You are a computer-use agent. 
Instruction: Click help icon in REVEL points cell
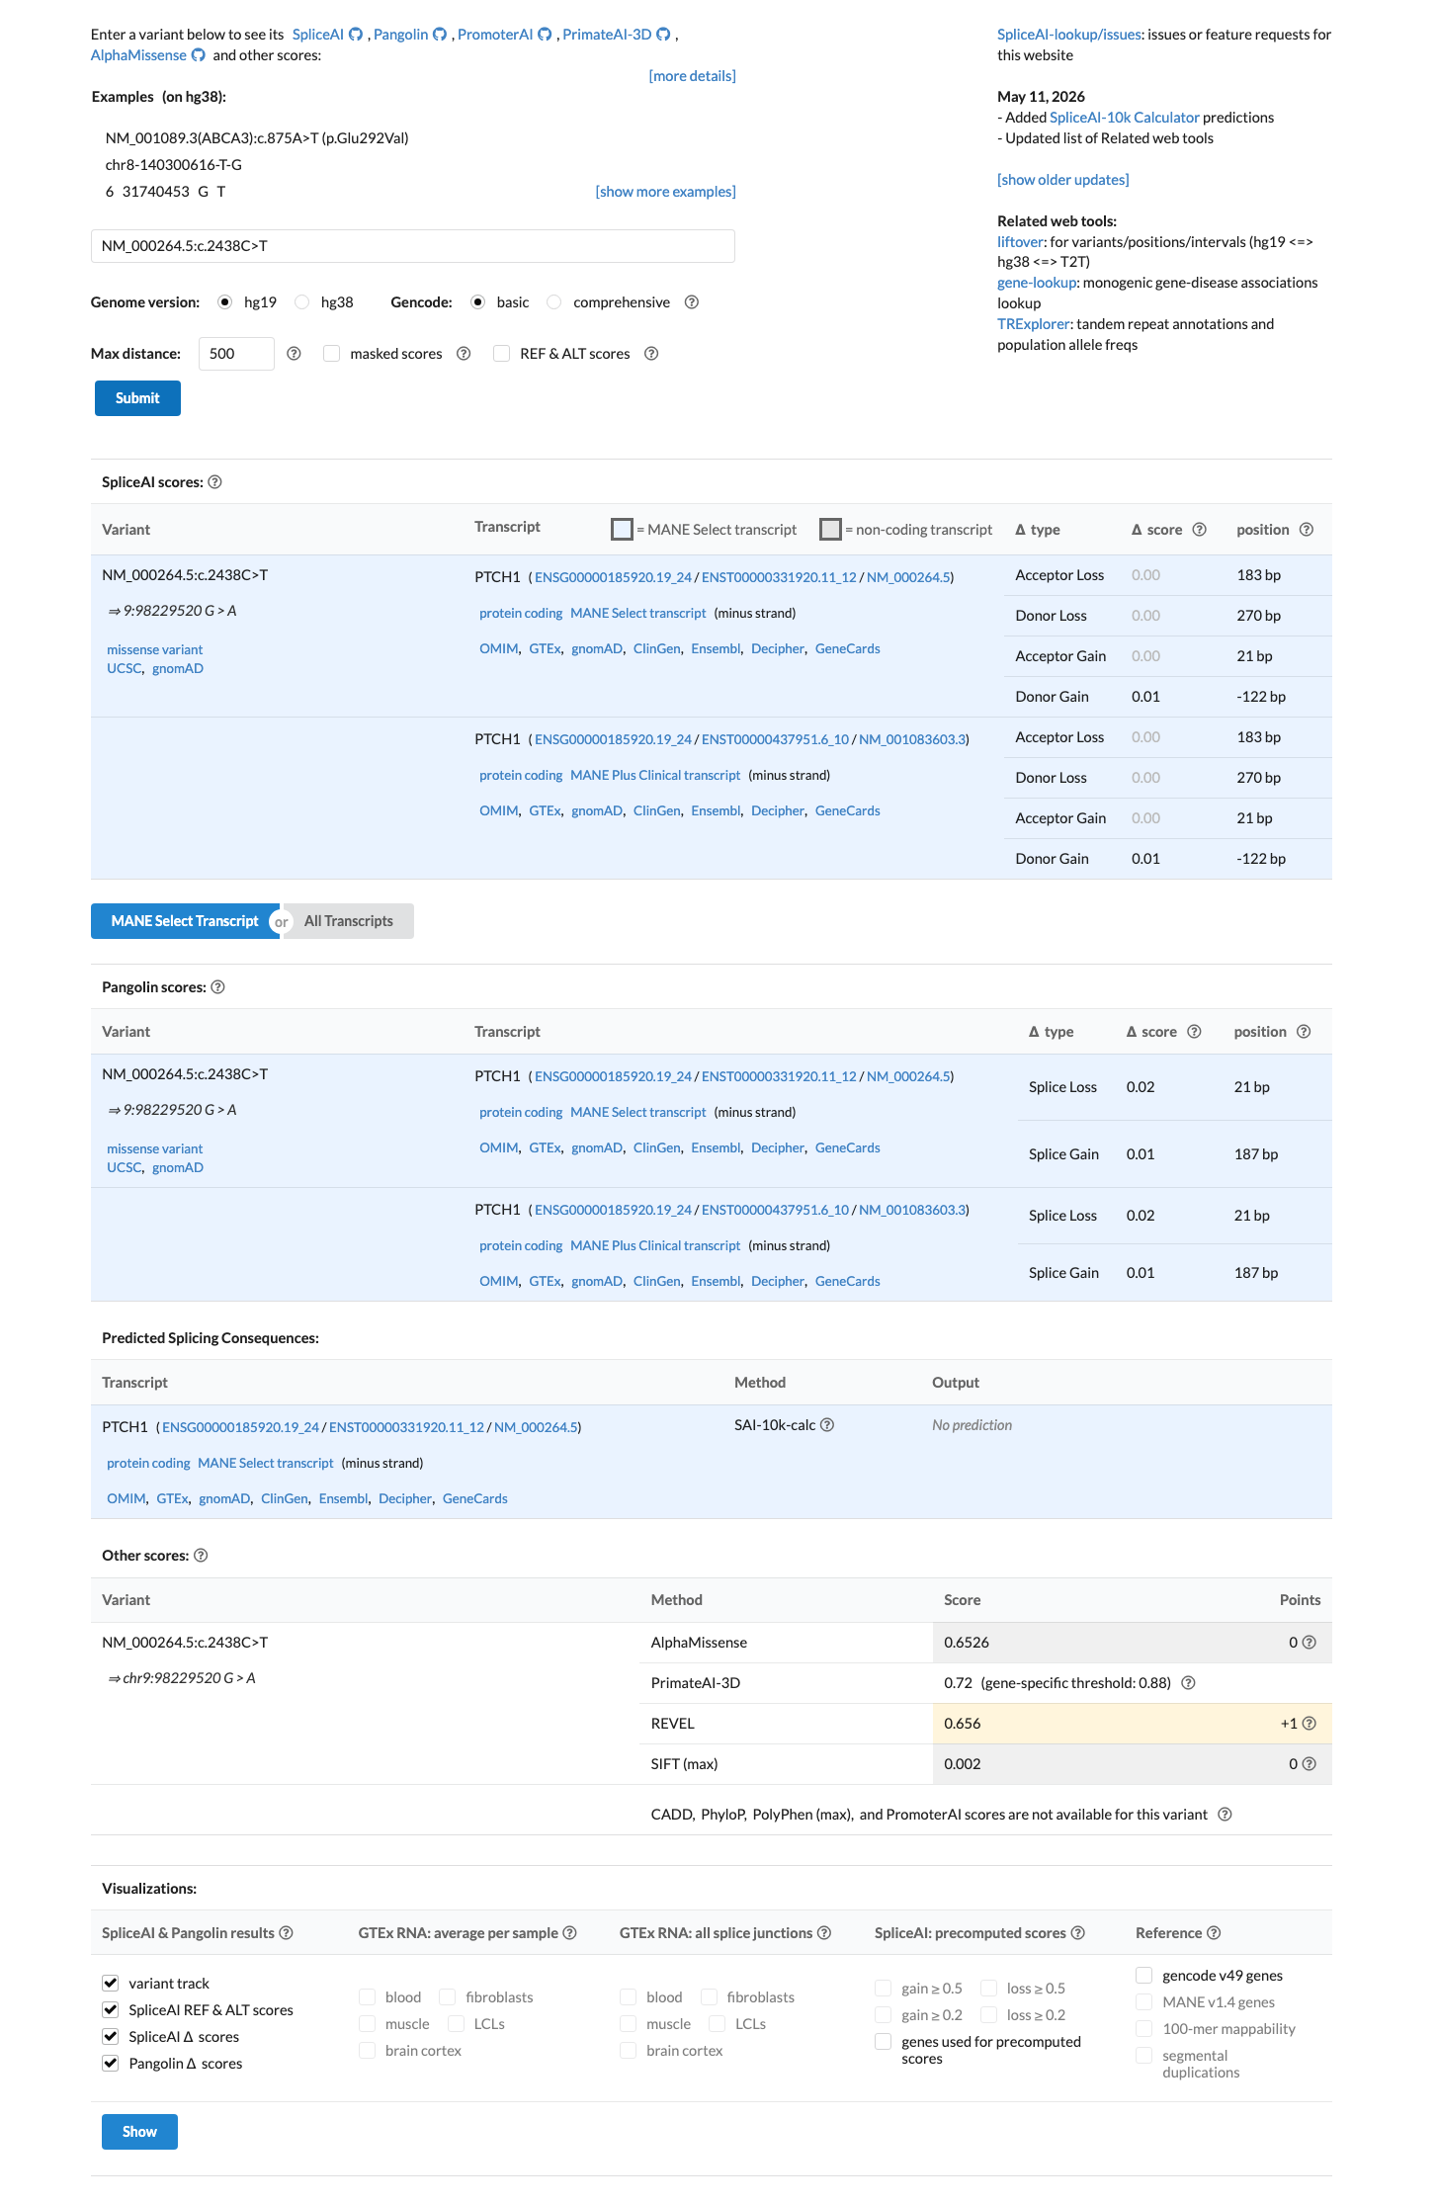1310,1724
